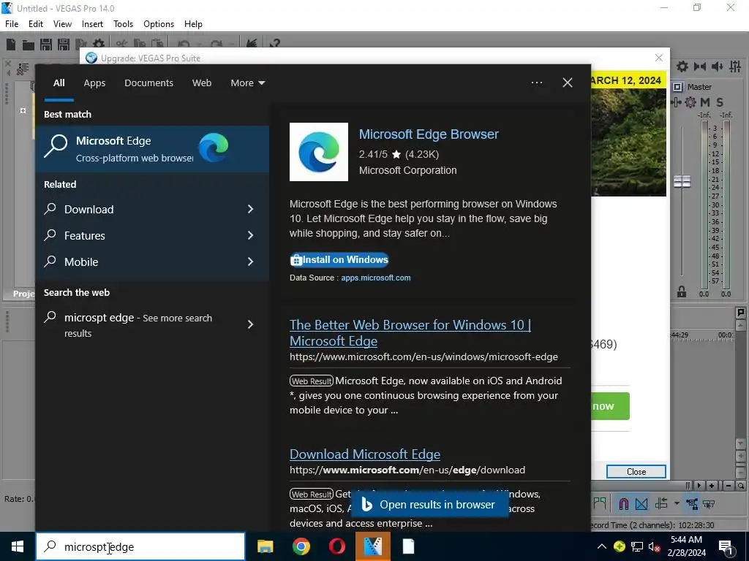The image size is (749, 561).
Task: Open the File menu
Action: click(12, 24)
